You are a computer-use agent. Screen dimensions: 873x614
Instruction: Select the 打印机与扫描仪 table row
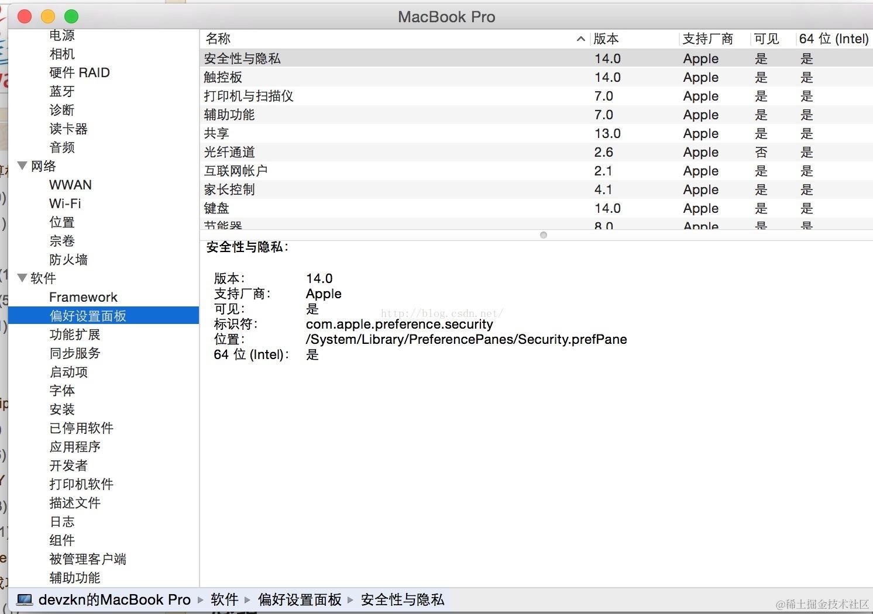click(x=537, y=96)
